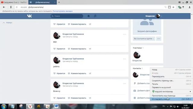Open Microsoft Word from the taskbar

(56, 106)
